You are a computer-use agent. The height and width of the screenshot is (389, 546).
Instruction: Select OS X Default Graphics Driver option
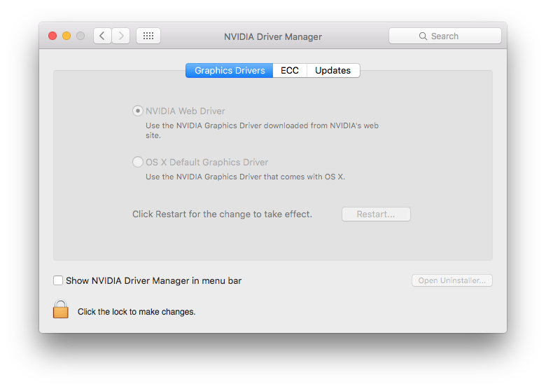138,162
